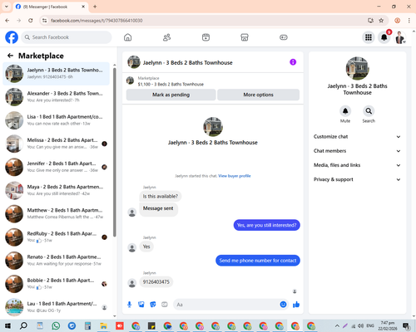Mute this conversation bell icon
The width and height of the screenshot is (416, 332).
345,111
